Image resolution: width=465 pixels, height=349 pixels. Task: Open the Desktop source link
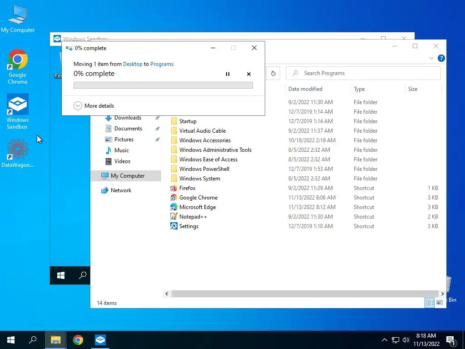coord(133,64)
